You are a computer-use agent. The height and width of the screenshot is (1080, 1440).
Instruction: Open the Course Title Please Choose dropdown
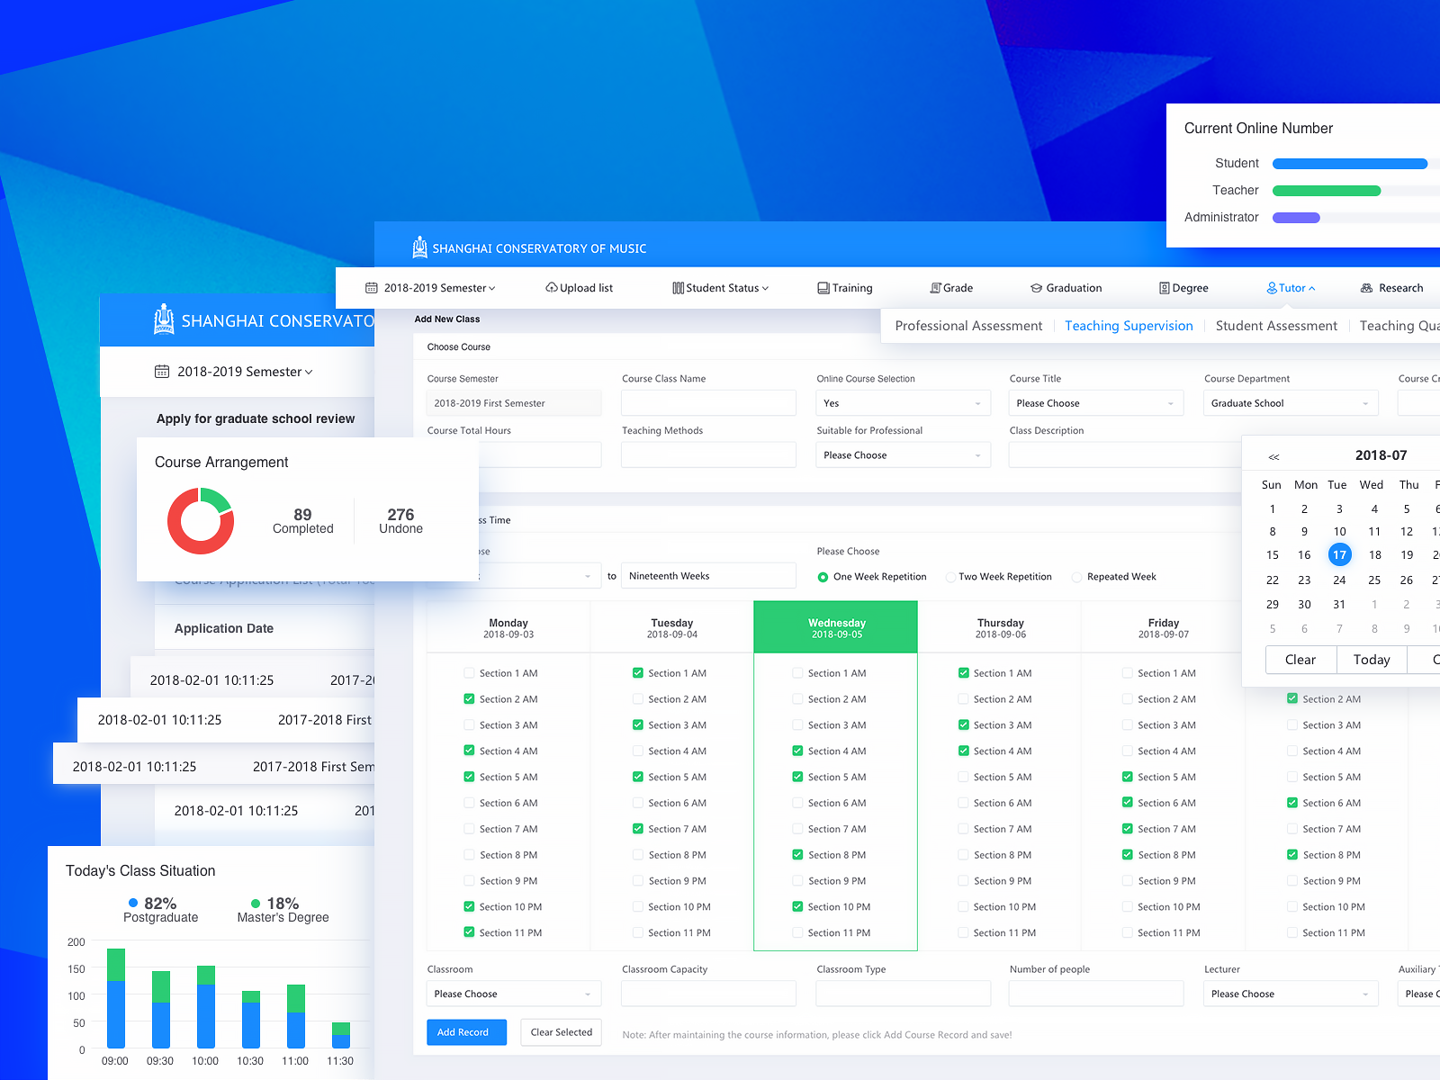[x=1094, y=402]
